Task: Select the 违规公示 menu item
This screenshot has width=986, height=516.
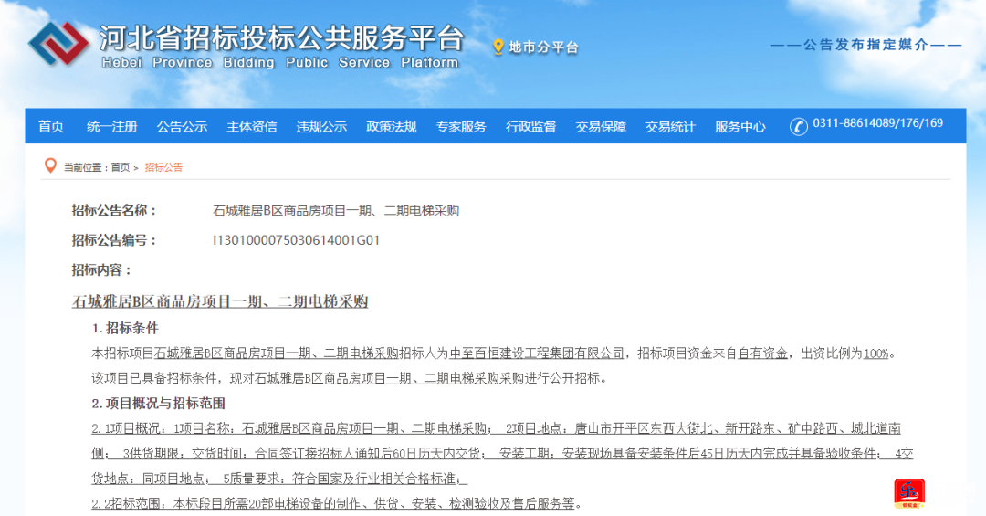Action: [321, 126]
